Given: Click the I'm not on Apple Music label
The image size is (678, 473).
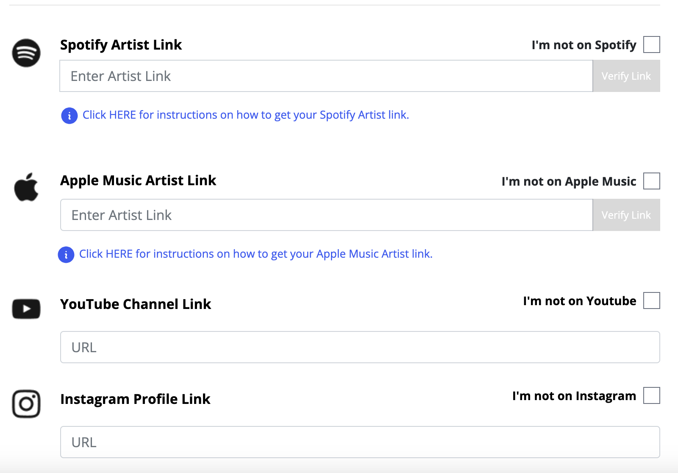Looking at the screenshot, I should coord(569,181).
